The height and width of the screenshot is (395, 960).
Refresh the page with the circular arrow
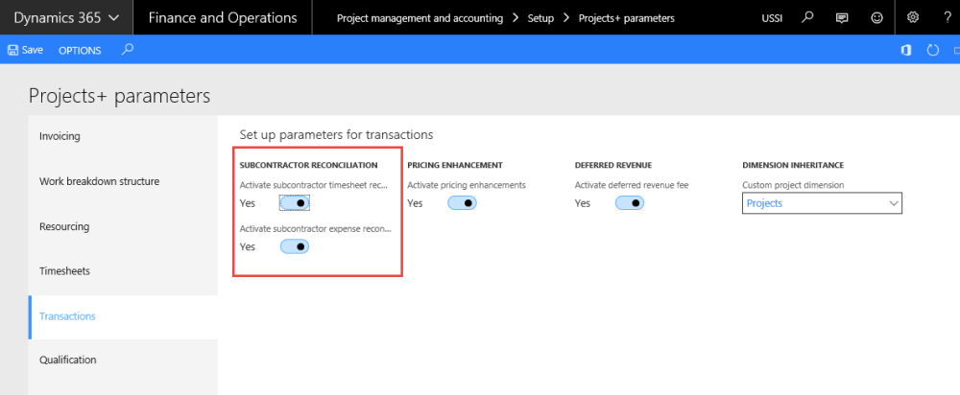coord(932,50)
